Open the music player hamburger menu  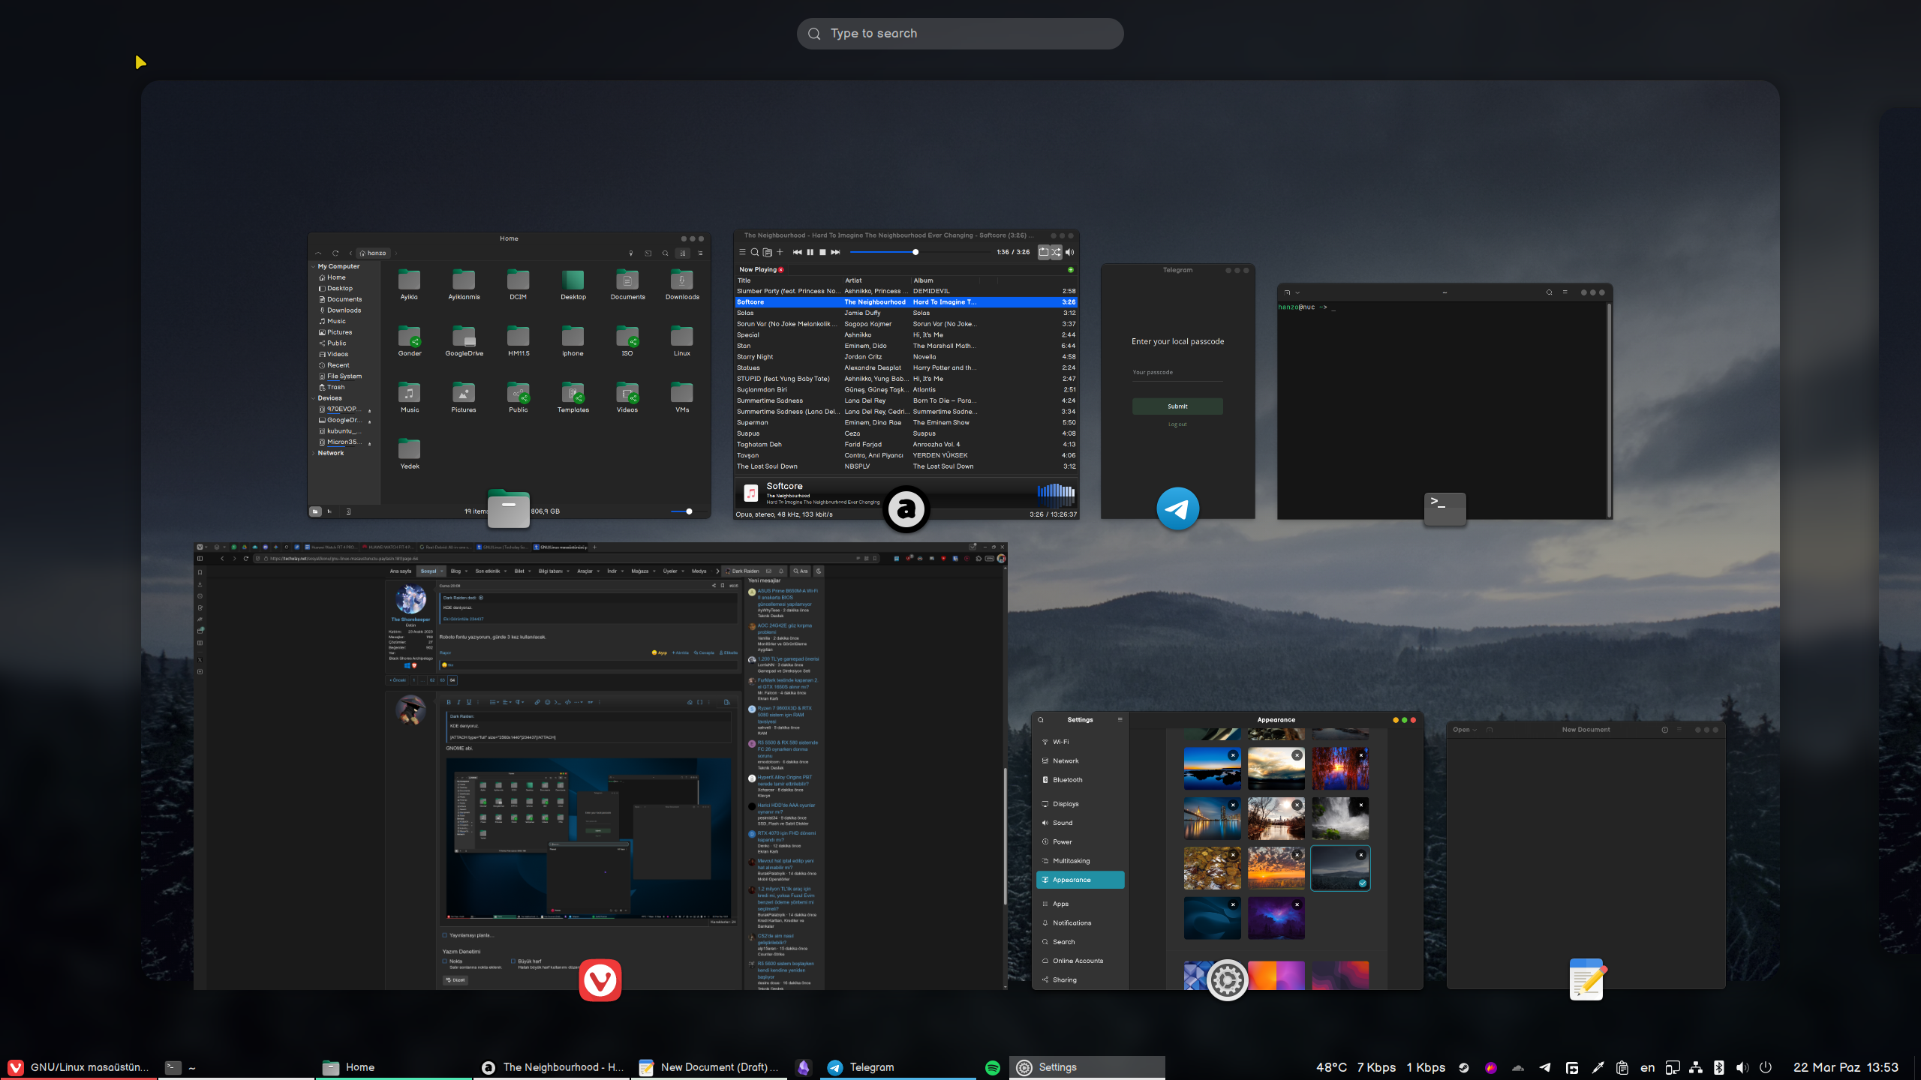742,252
